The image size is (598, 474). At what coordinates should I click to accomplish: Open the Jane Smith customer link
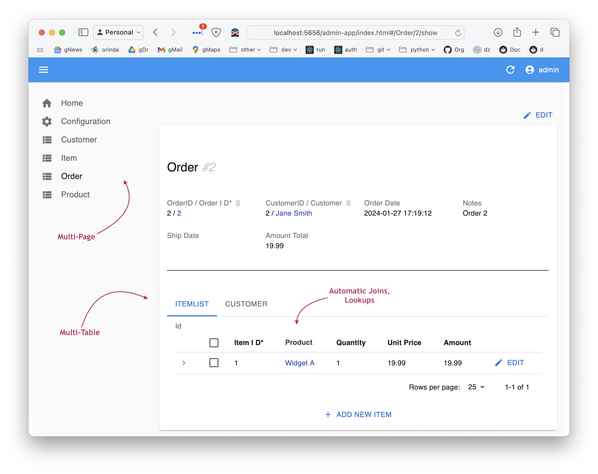[294, 213]
